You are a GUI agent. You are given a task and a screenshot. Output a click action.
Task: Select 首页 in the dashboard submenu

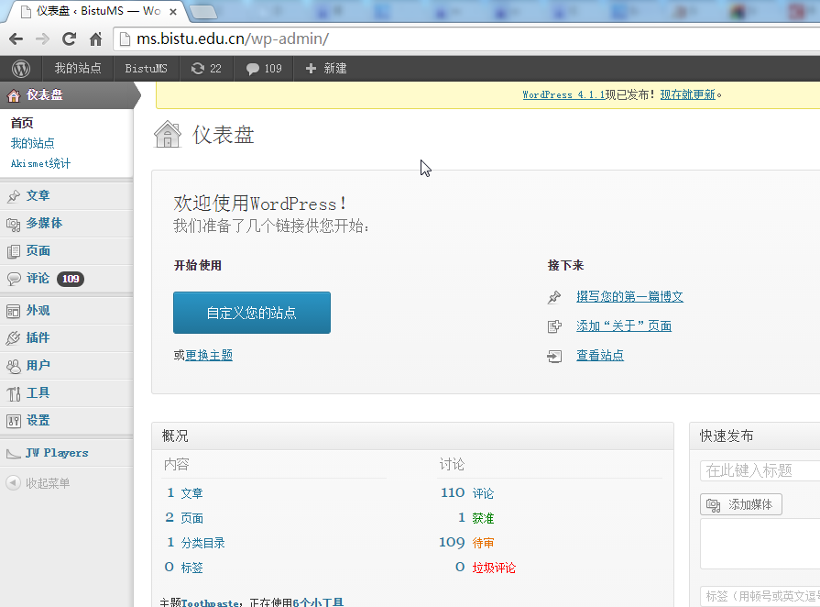pyautogui.click(x=22, y=123)
